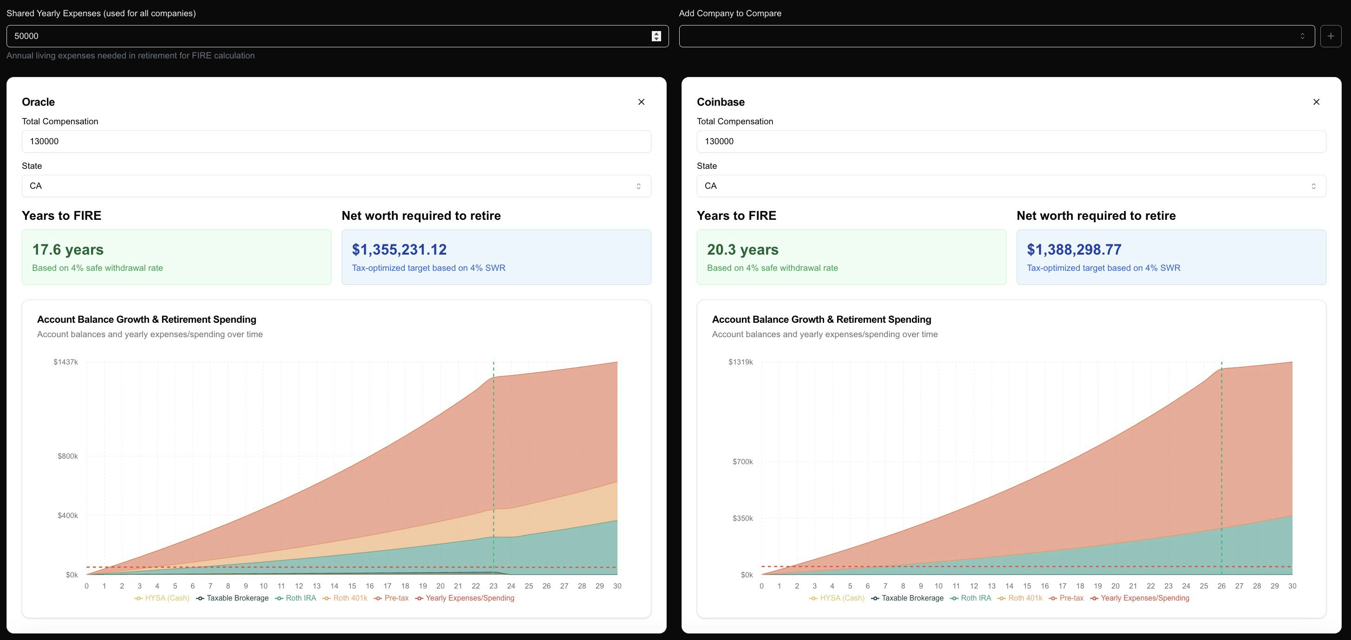The width and height of the screenshot is (1351, 640).
Task: Focus Coinbase's Total Compensation field
Action: 1011,141
